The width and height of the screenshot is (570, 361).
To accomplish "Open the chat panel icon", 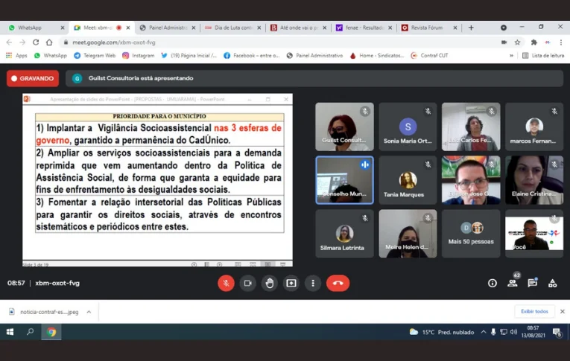I will [x=532, y=283].
